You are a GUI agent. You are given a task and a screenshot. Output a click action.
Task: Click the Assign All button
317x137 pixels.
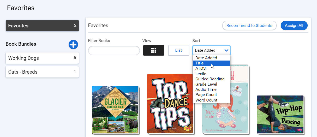point(294,26)
